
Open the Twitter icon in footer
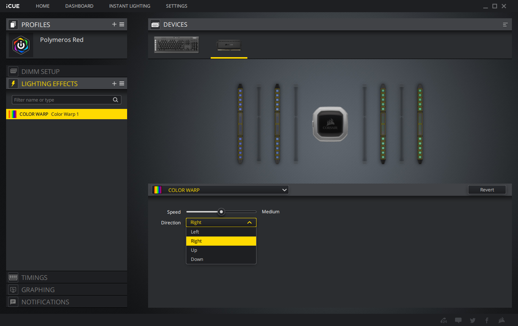coord(473,320)
